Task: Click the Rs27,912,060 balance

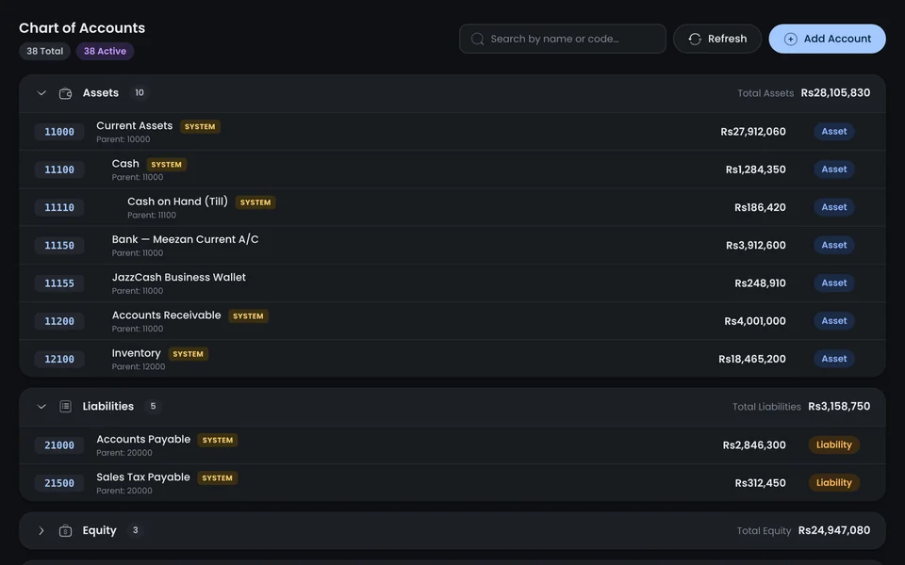Action: (753, 132)
